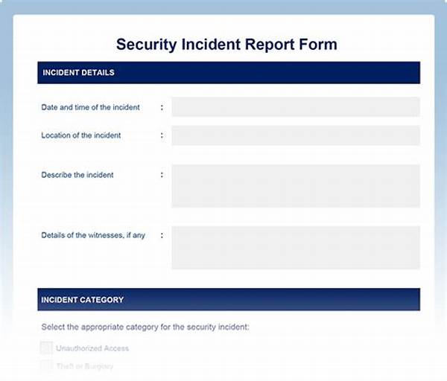447x381 pixels.
Task: Click the Security Incident Report Form title
Action: click(x=226, y=44)
